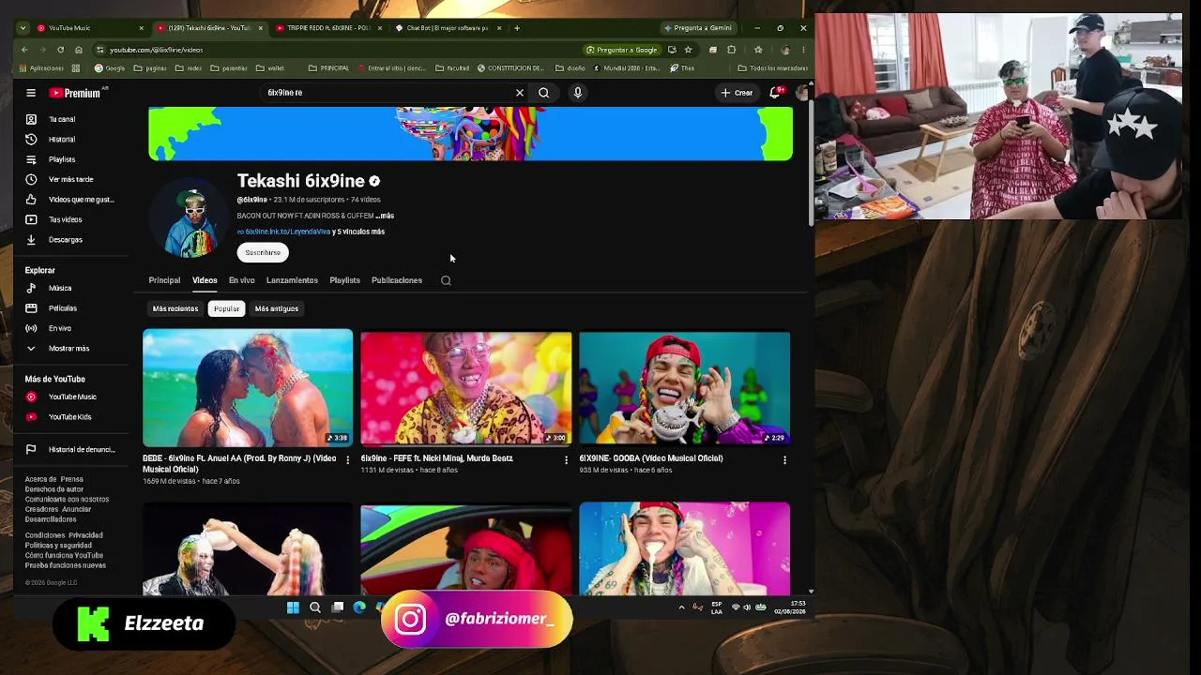The width and height of the screenshot is (1201, 675).
Task: Open the BEBE video title link
Action: [x=239, y=463]
